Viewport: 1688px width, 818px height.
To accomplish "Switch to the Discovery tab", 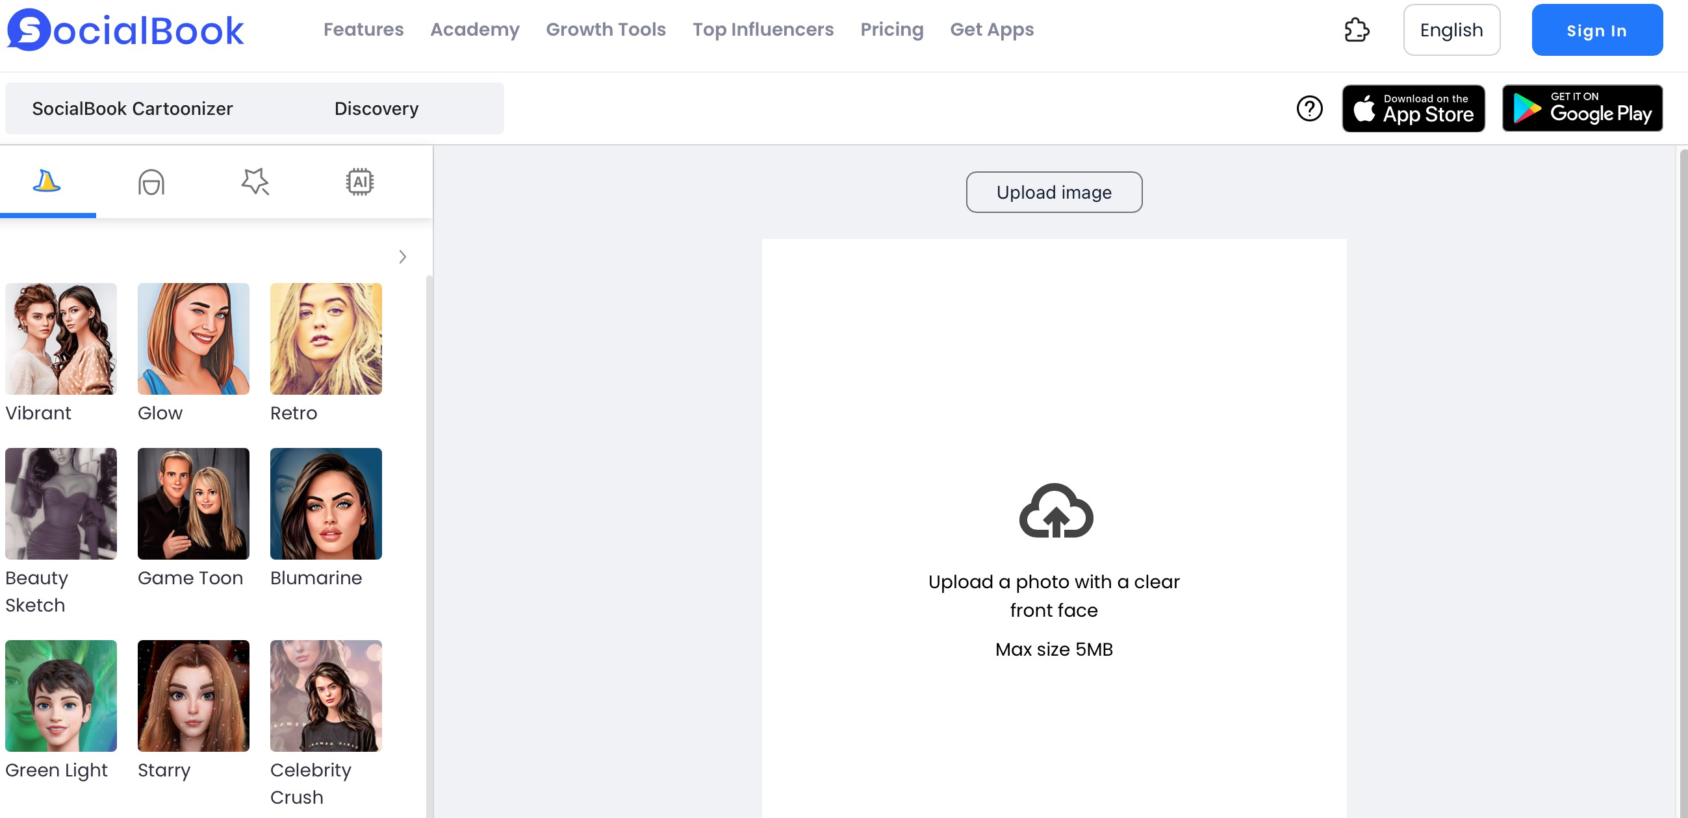I will coord(377,108).
